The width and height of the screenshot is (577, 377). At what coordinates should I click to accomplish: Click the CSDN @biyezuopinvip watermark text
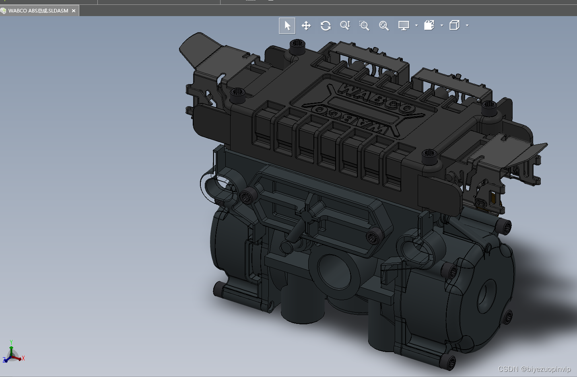pyautogui.click(x=534, y=369)
